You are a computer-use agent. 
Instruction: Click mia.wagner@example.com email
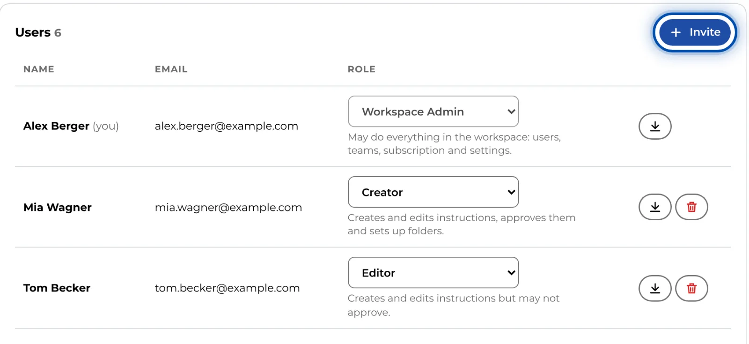click(228, 207)
